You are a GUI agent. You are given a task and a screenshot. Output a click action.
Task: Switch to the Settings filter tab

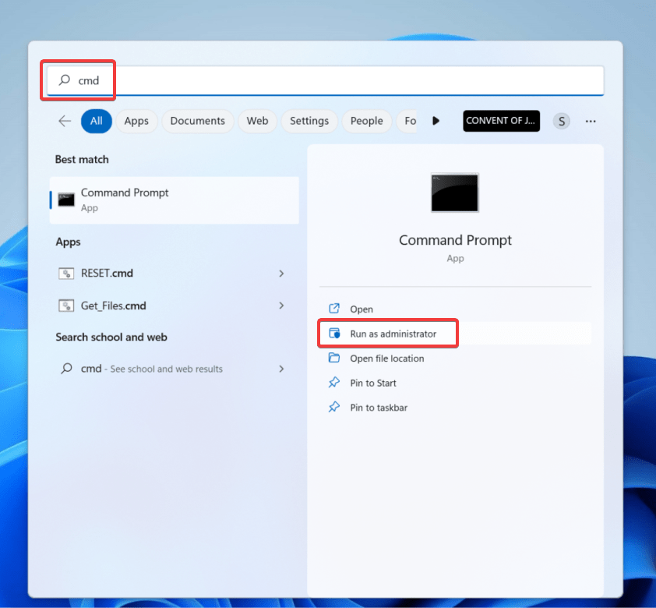point(309,121)
